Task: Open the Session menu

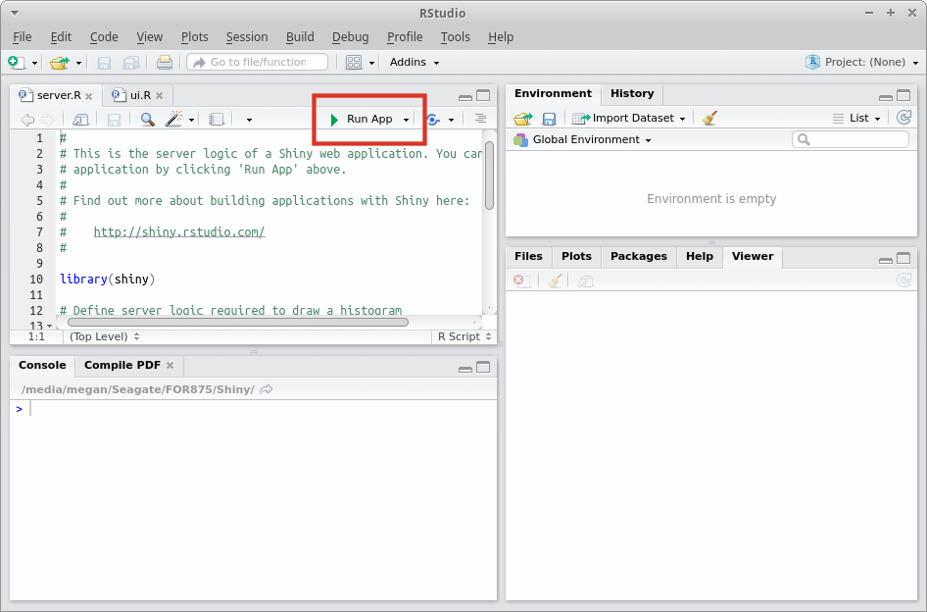Action: coord(247,36)
